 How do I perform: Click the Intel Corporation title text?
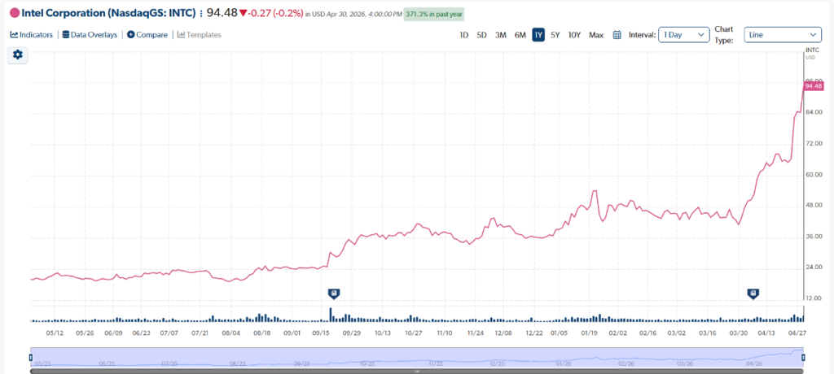tap(108, 12)
